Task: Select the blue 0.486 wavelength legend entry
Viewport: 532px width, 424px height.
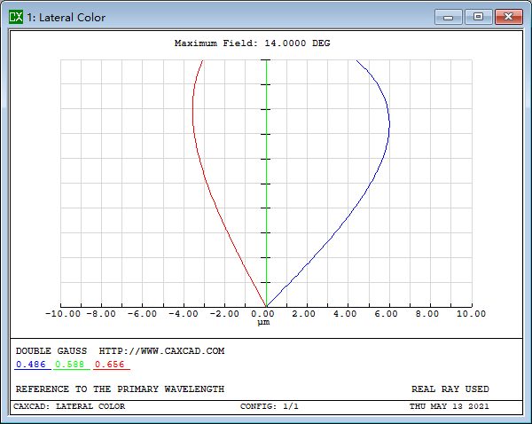Action: (x=31, y=365)
